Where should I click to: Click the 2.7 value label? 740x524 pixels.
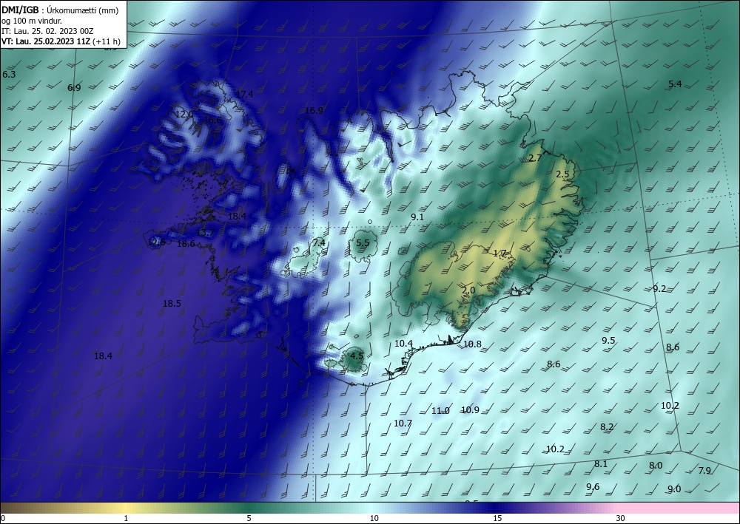point(535,158)
